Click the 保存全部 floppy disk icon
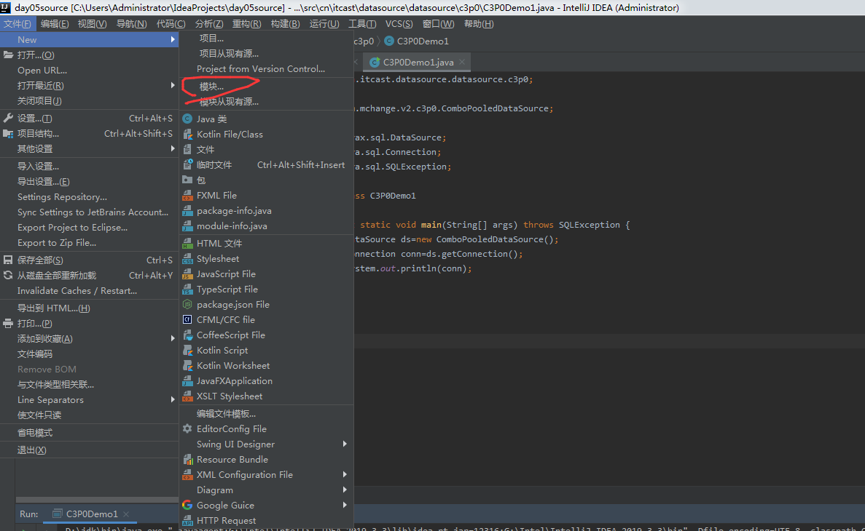Image resolution: width=865 pixels, height=531 pixels. [x=8, y=260]
